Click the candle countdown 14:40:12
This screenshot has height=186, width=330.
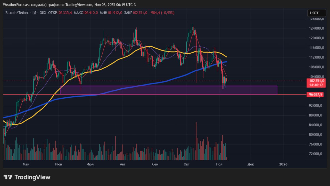[x=316, y=84]
